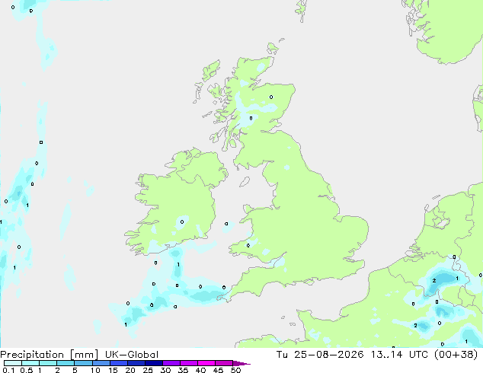The width and height of the screenshot is (483, 373).
Task: Click the '50' legend scale label
Action: (236, 370)
